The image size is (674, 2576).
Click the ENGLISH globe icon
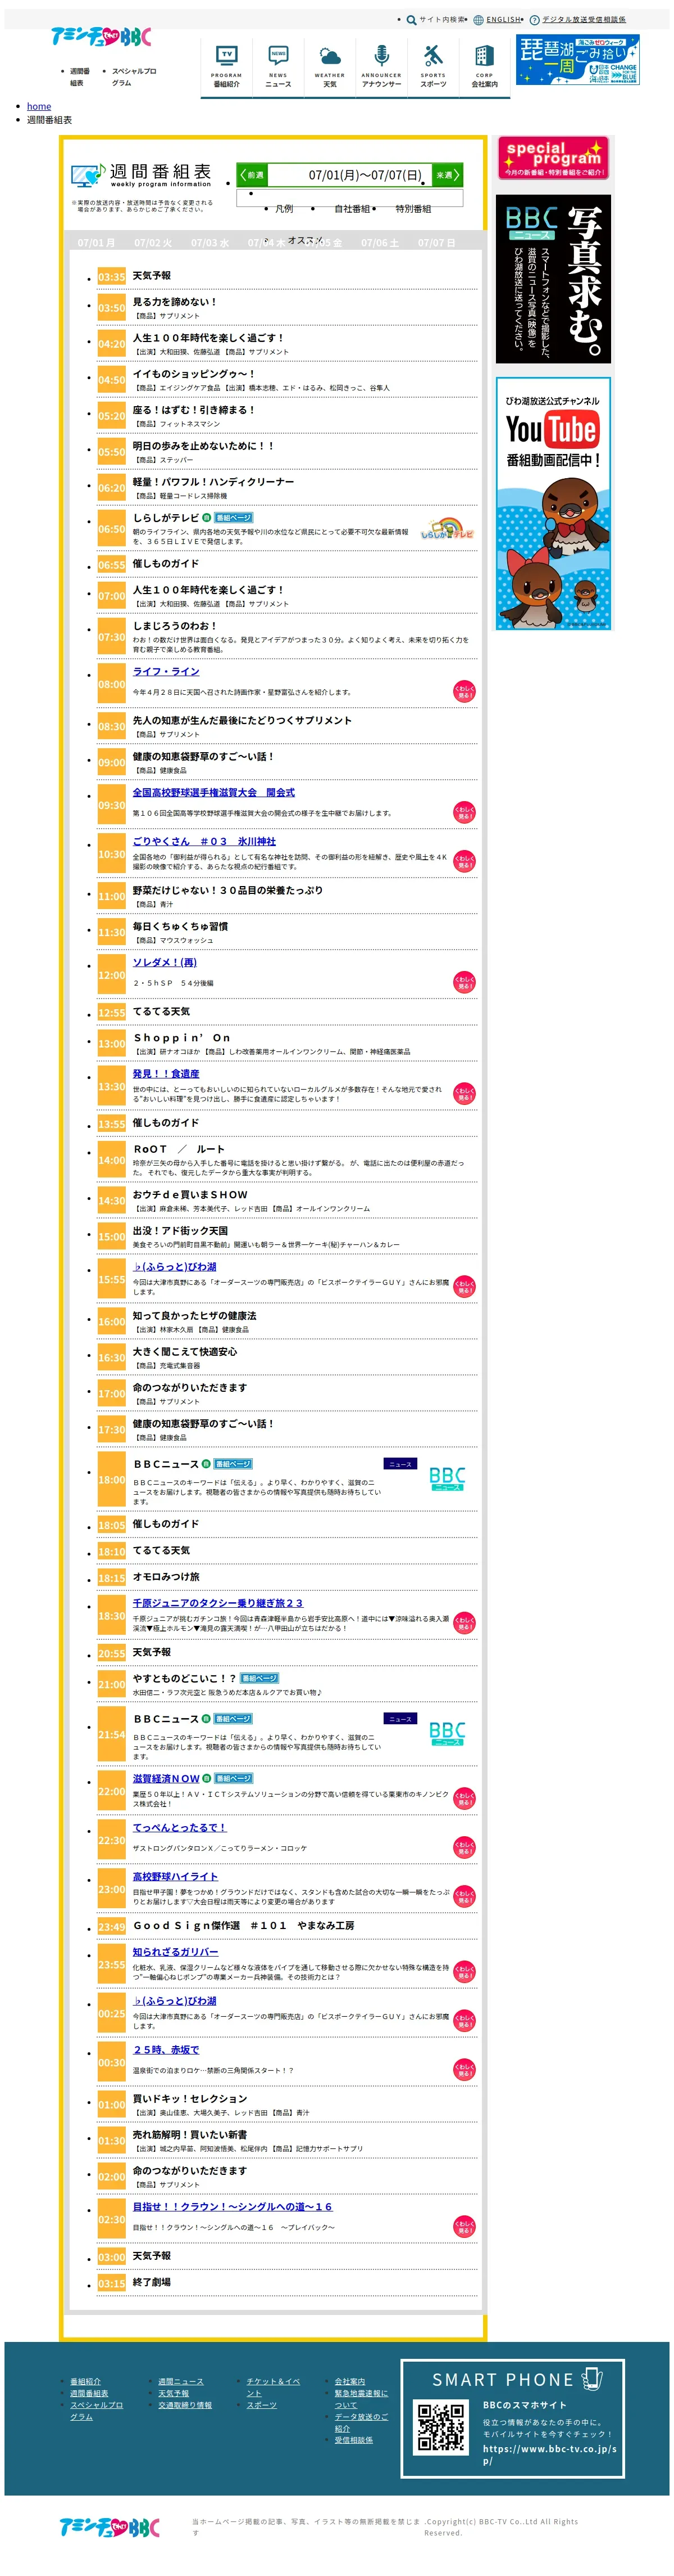point(479,19)
